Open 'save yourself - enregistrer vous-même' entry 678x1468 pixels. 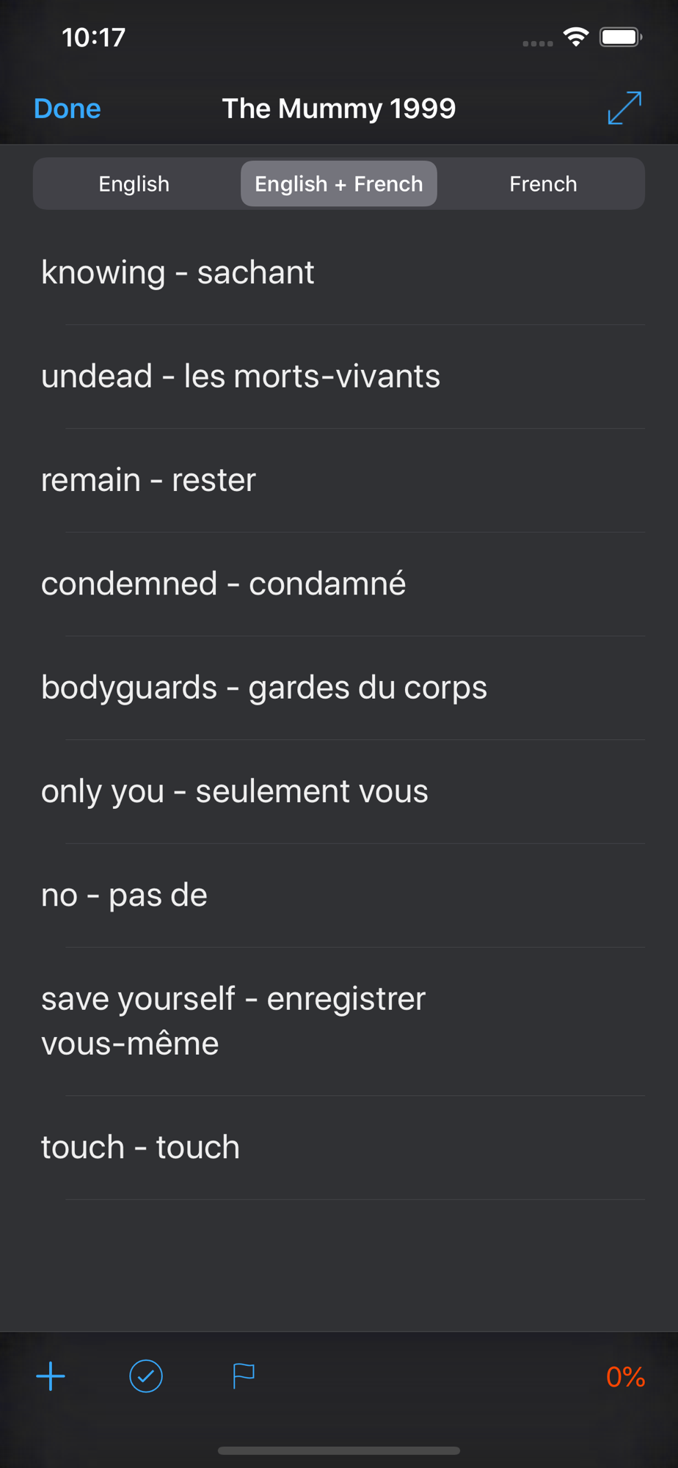pos(339,1021)
